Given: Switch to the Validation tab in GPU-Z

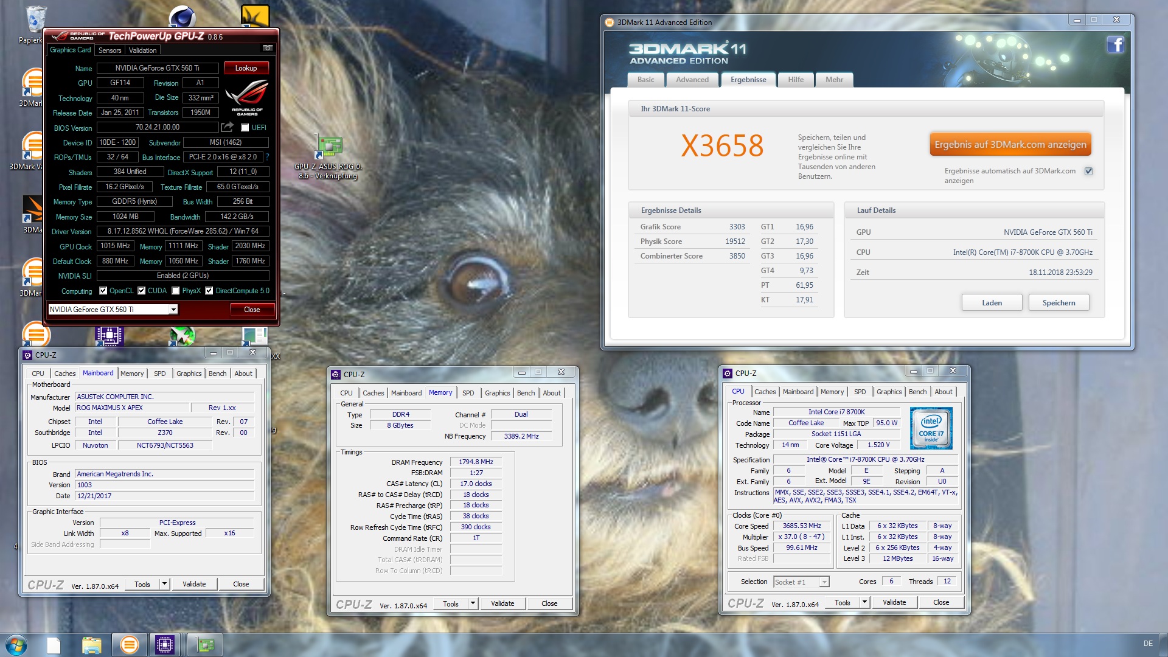Looking at the screenshot, I should [x=143, y=50].
